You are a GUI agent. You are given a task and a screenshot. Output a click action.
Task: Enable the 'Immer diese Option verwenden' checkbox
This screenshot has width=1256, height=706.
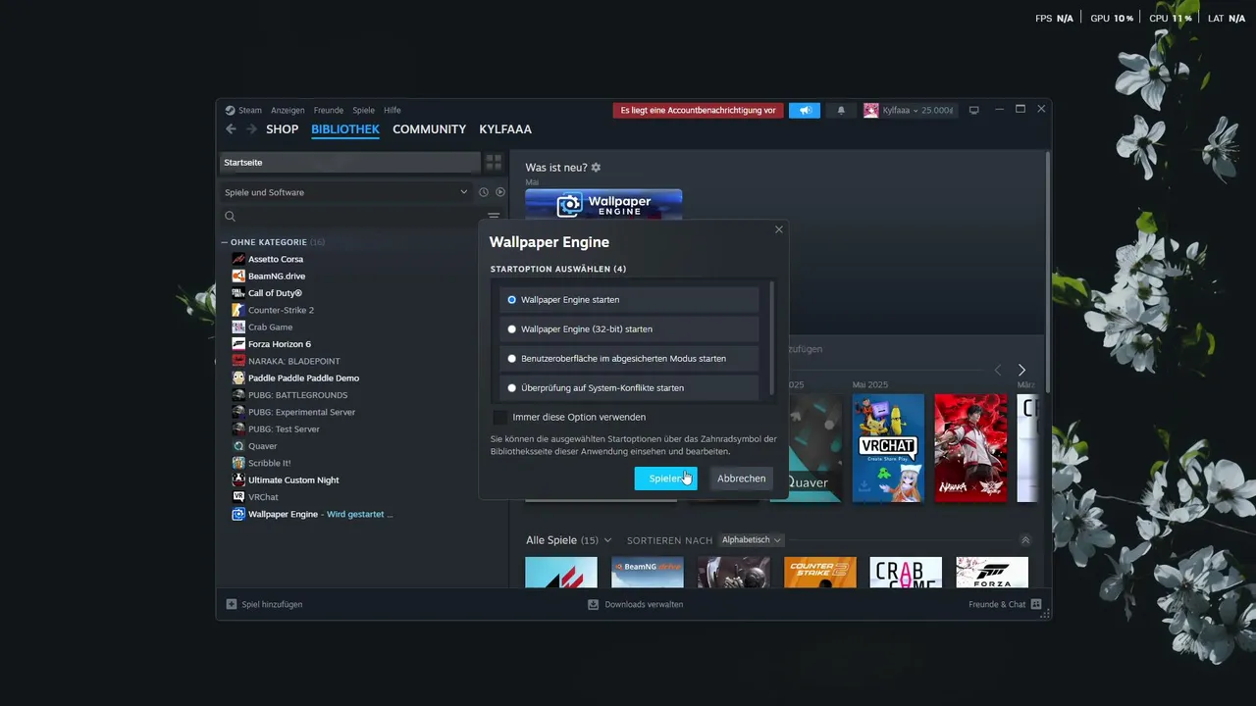[500, 417]
